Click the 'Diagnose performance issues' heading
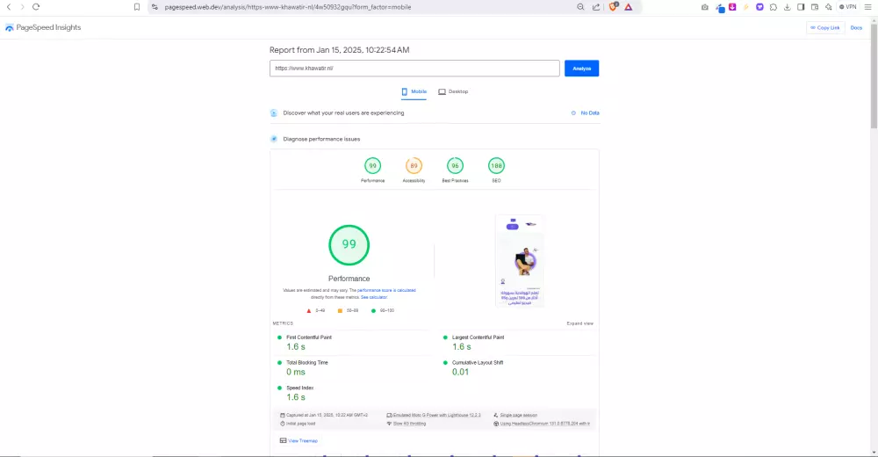This screenshot has height=457, width=878. pos(321,139)
